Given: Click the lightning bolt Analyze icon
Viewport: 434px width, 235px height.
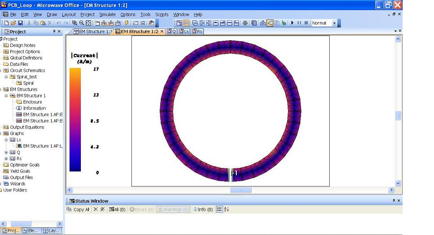Looking at the screenshot, I should 126,23.
